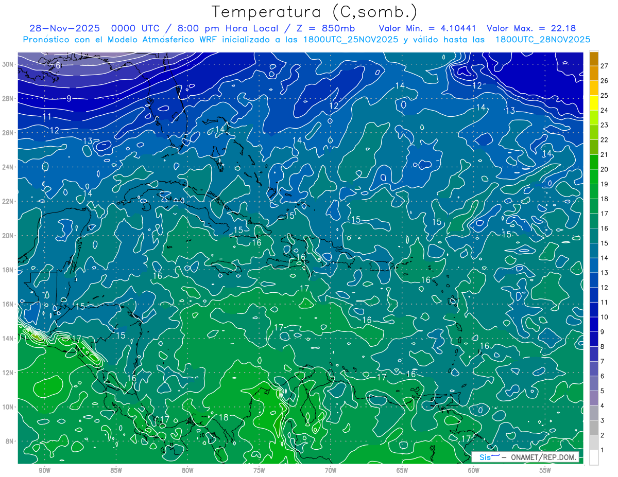Click the "24N" latitude label

(x=8, y=167)
